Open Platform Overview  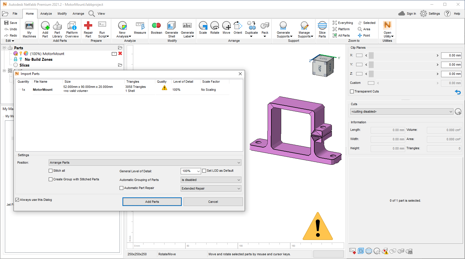[x=72, y=30]
